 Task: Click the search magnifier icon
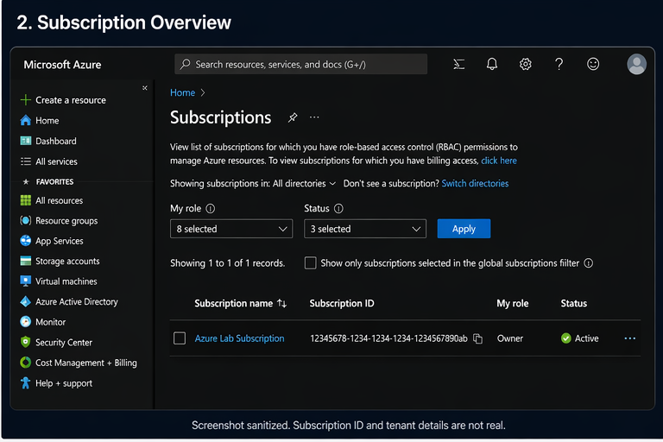[185, 64]
